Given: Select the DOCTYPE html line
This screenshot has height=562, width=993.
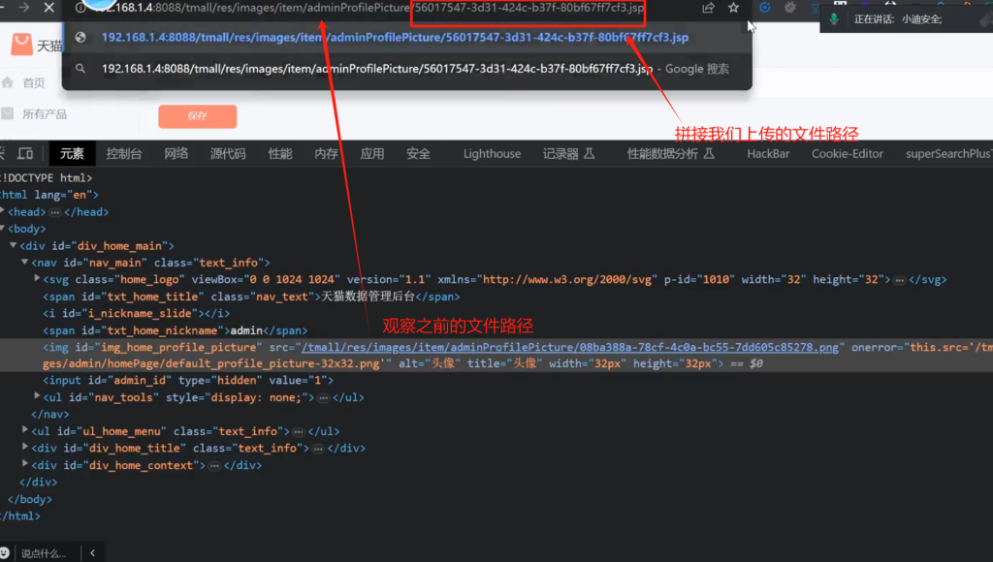Looking at the screenshot, I should (x=47, y=178).
